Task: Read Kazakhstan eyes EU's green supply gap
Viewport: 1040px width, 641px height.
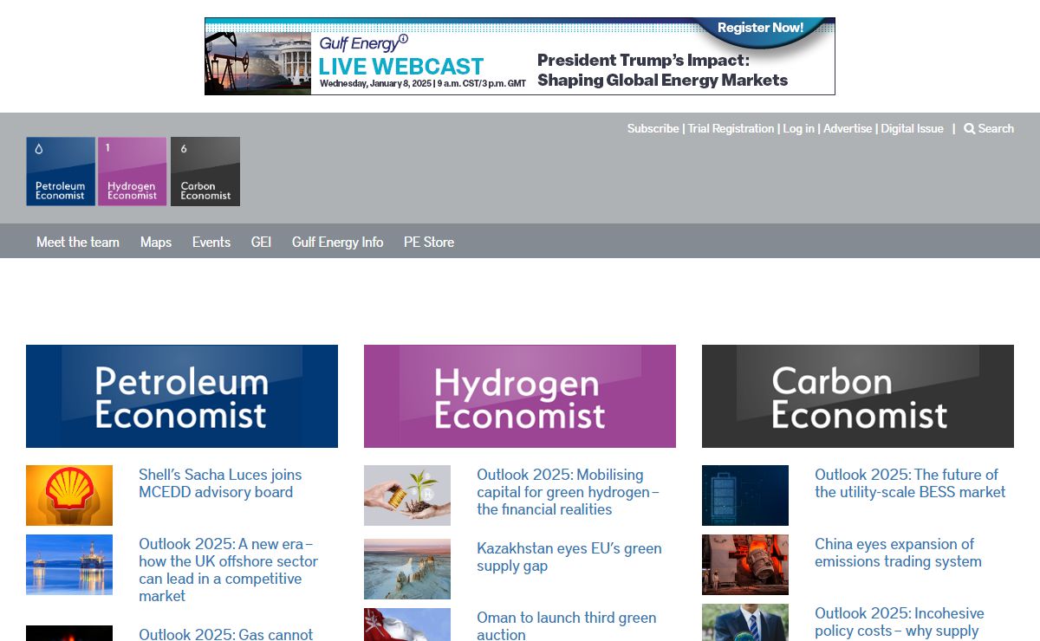Action: [x=569, y=557]
